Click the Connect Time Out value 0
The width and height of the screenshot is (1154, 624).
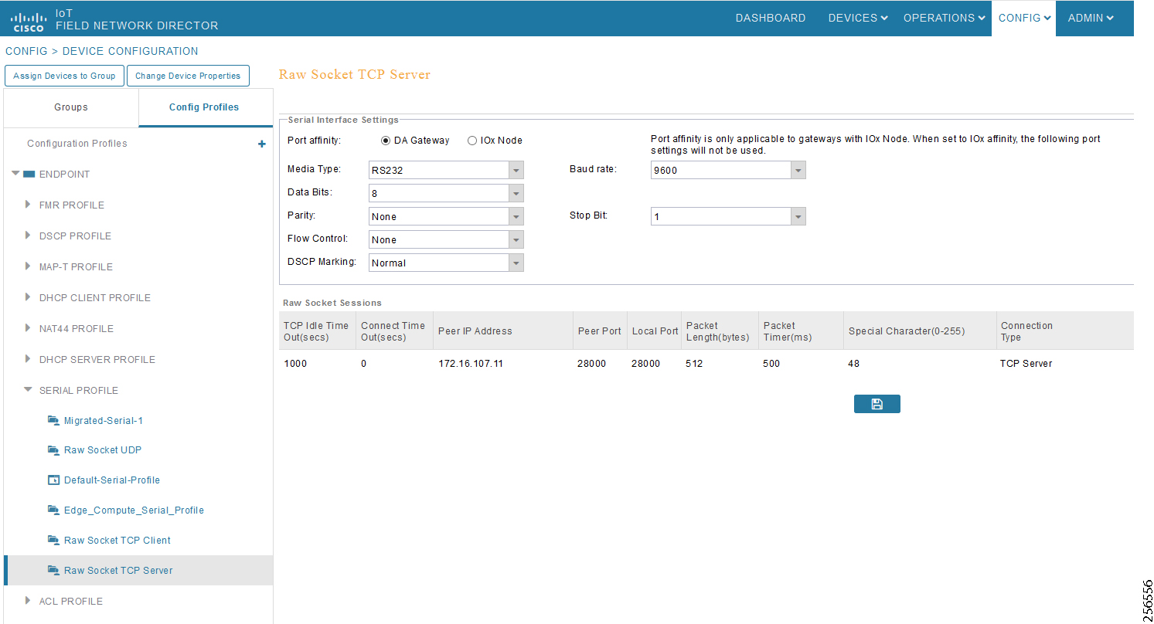tap(364, 364)
